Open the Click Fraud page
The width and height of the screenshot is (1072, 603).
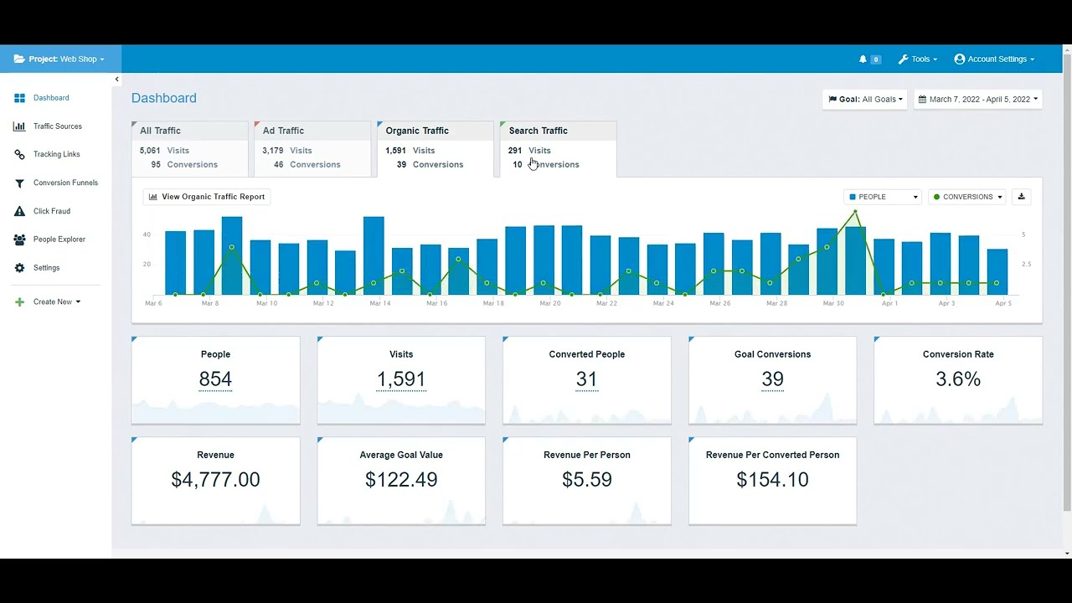click(52, 211)
